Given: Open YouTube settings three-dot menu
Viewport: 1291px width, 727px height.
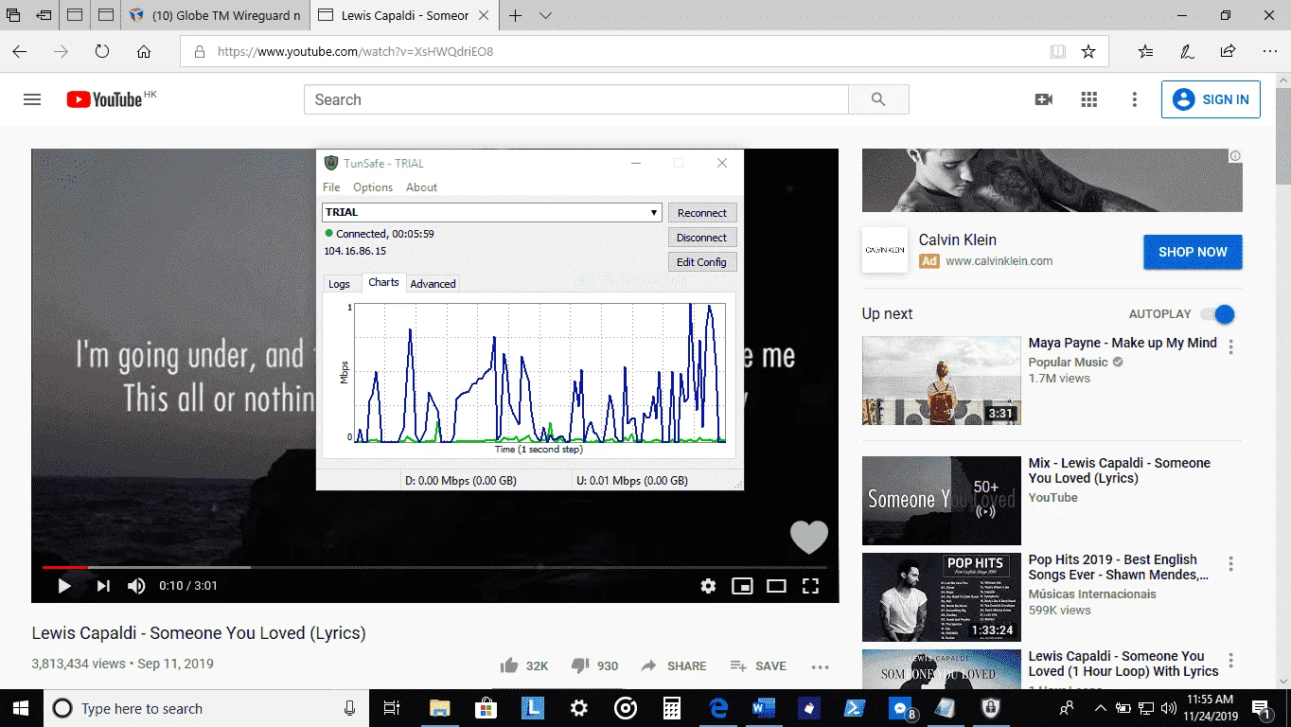Looking at the screenshot, I should (1135, 99).
